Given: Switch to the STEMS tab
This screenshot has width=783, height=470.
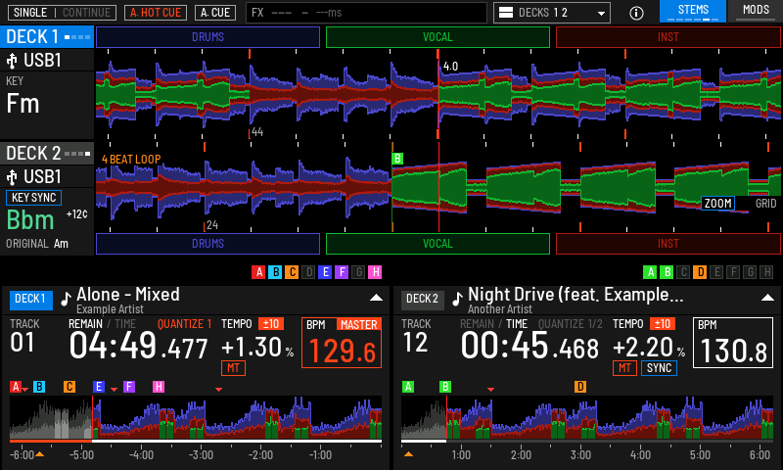Looking at the screenshot, I should 693,11.
